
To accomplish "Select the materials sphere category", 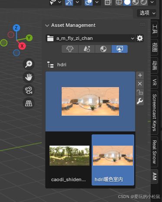I will [103, 49].
